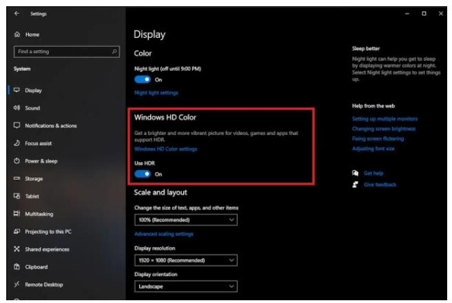Click the Projecting to this PC icon
Viewport: 452px width, 303px height.
pyautogui.click(x=17, y=231)
